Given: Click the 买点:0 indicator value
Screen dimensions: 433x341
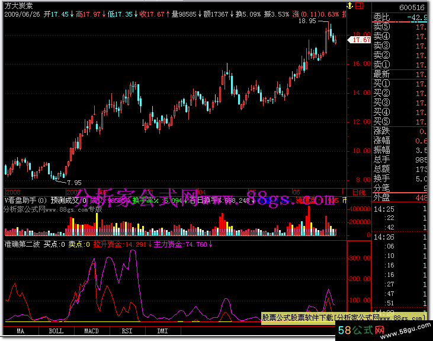Looking at the screenshot, I should 54,244.
